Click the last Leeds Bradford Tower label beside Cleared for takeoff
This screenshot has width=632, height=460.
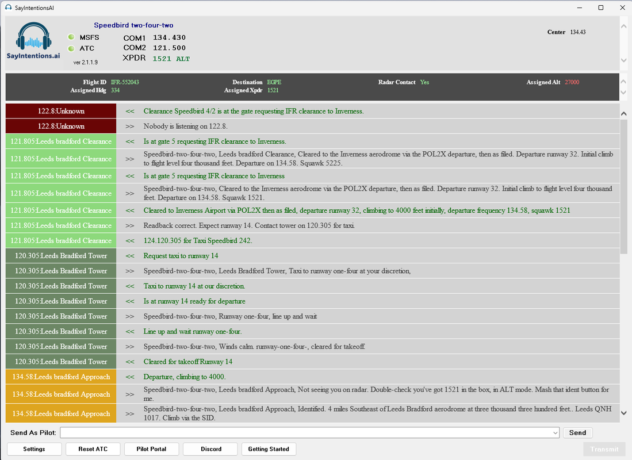click(61, 362)
